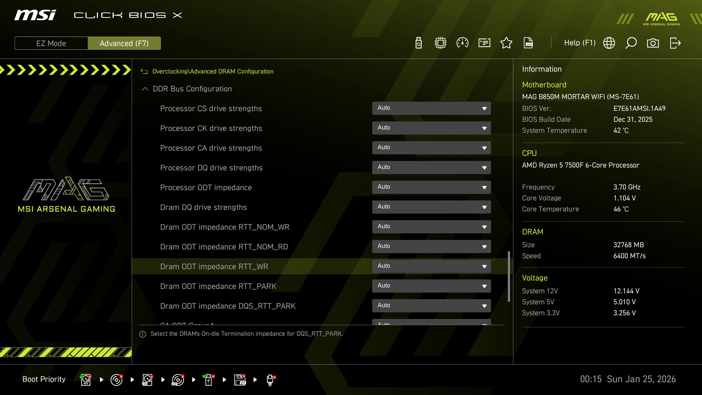This screenshot has height=395, width=702.
Task: Select the network cable boot device
Action: click(270, 380)
